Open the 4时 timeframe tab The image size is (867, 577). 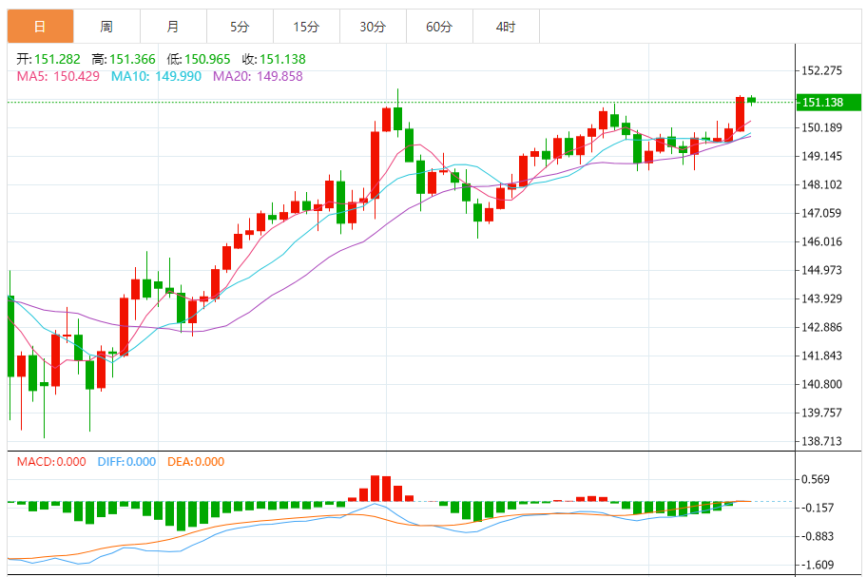[x=506, y=27]
